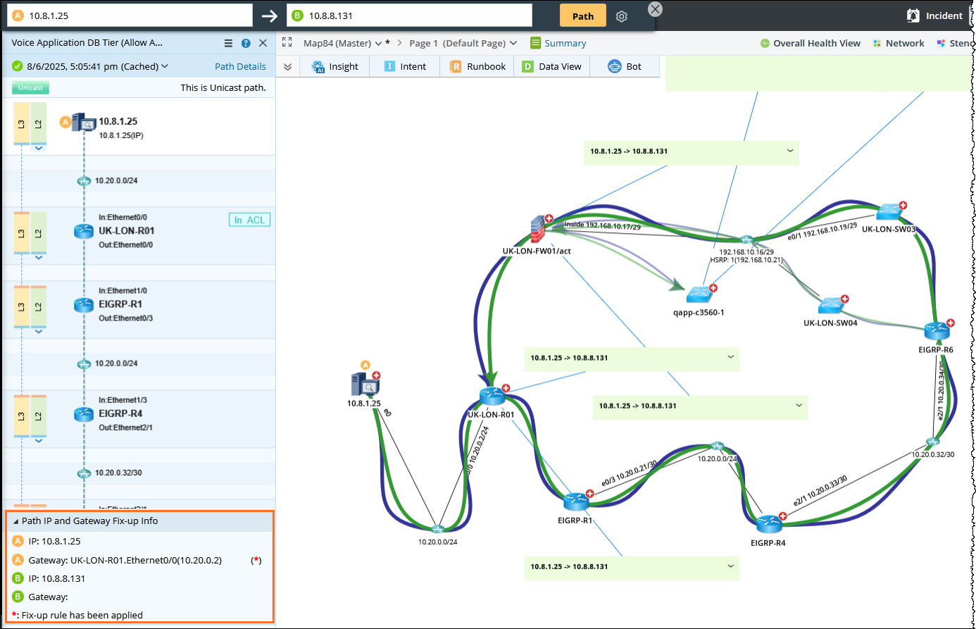Click the fullscreen expand map icon
Viewport: 976px width, 629px height.
(287, 43)
